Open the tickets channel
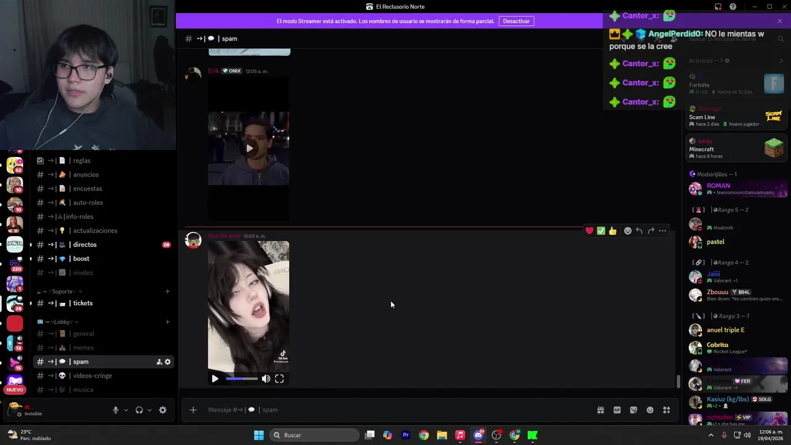The image size is (791, 445). click(x=103, y=303)
